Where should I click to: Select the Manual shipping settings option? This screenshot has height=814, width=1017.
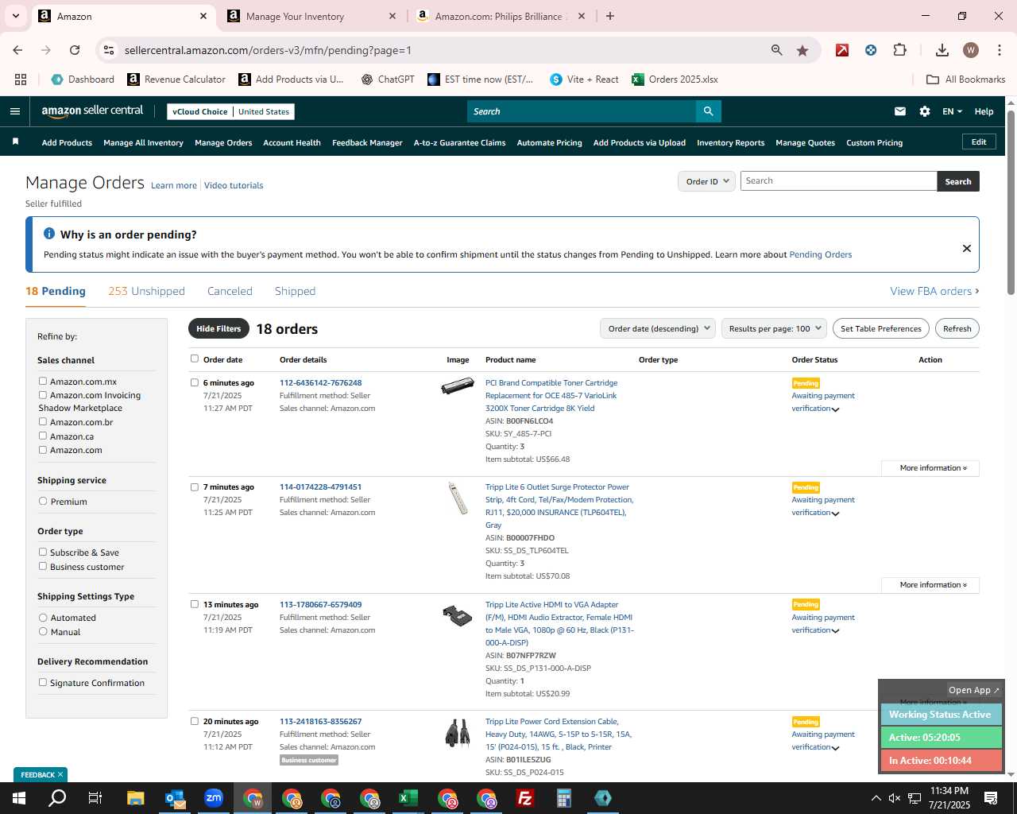(x=43, y=631)
